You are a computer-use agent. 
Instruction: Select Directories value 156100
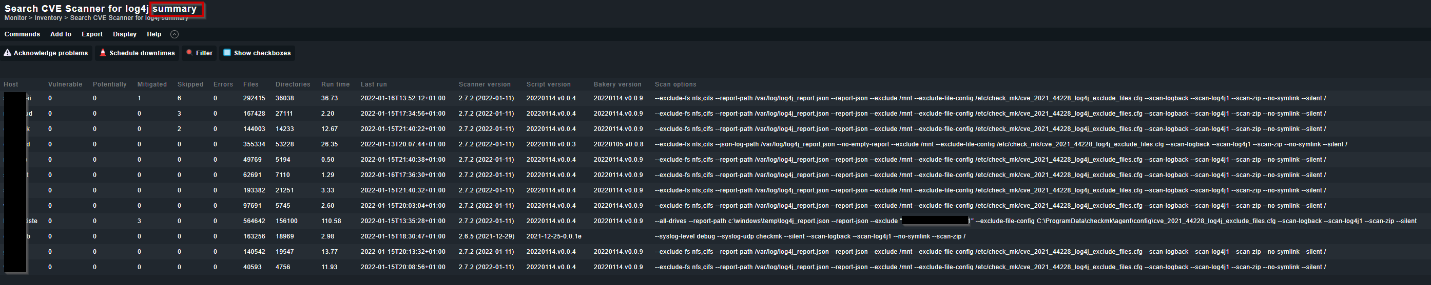tap(286, 221)
